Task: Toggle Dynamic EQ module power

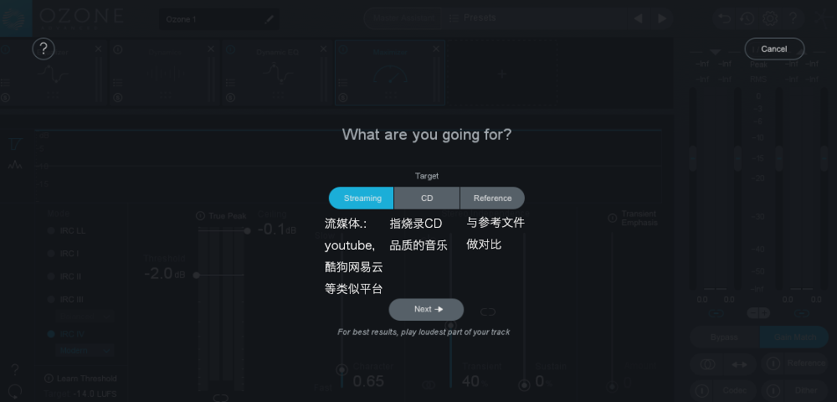Action: coord(231,49)
